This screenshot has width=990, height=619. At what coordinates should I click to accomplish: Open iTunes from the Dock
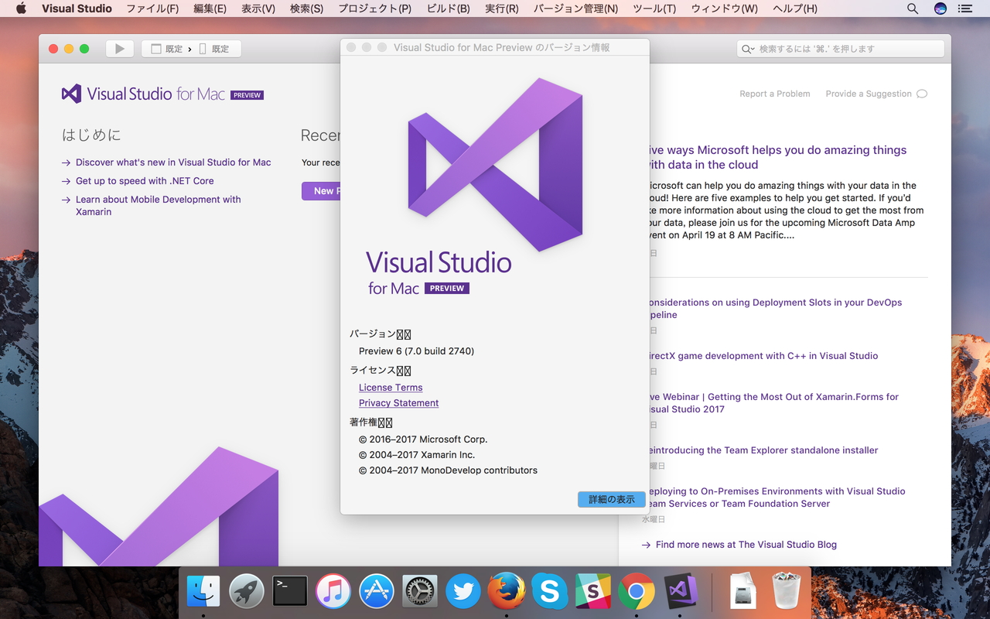coord(333,590)
